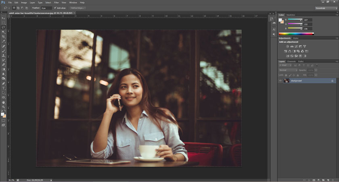The image size is (339, 182).
Task: Open the Opacity slider dropdown arrow
Action: click(316, 70)
